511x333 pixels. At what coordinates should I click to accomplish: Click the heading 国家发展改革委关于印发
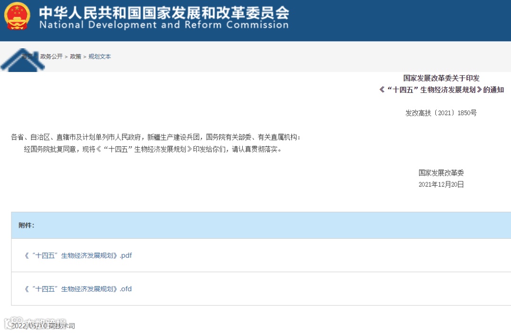[x=441, y=78]
